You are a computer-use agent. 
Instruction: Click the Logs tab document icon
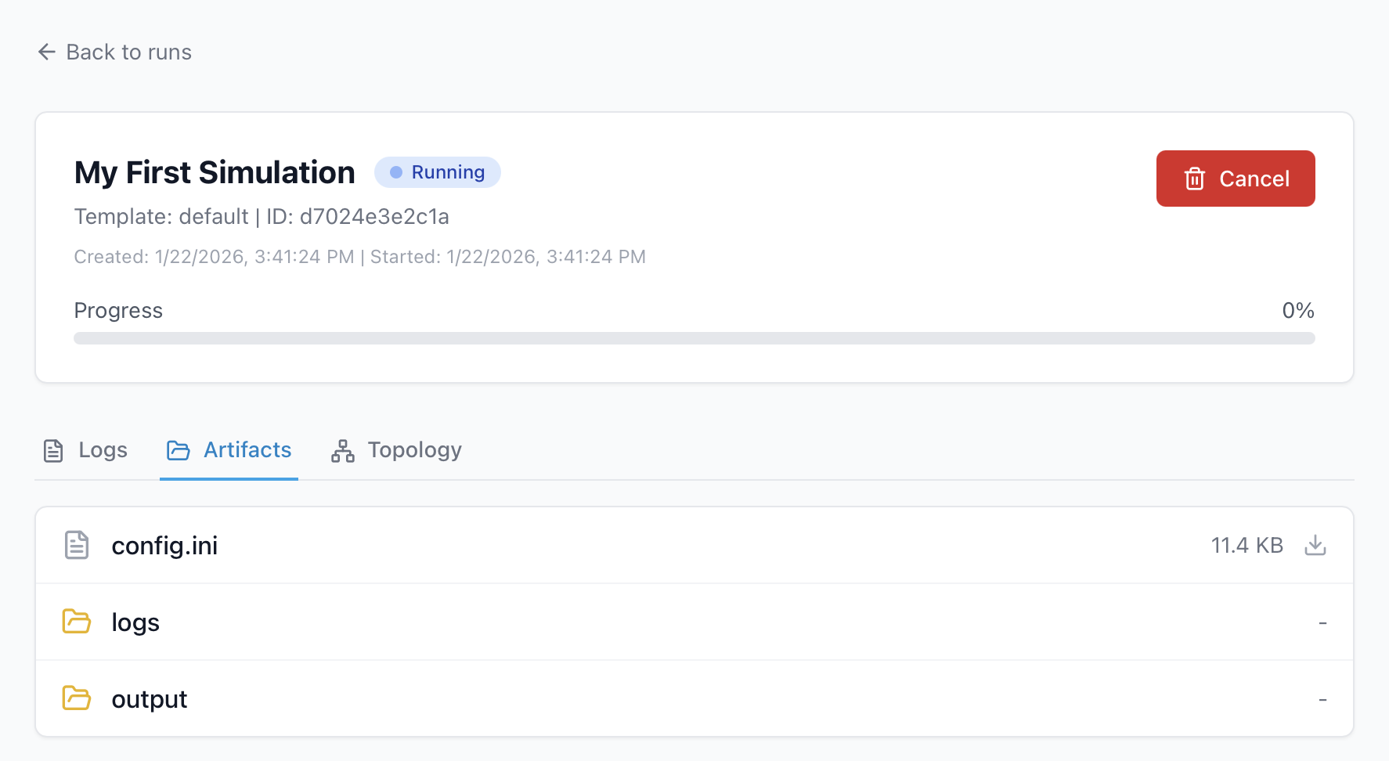click(x=53, y=451)
